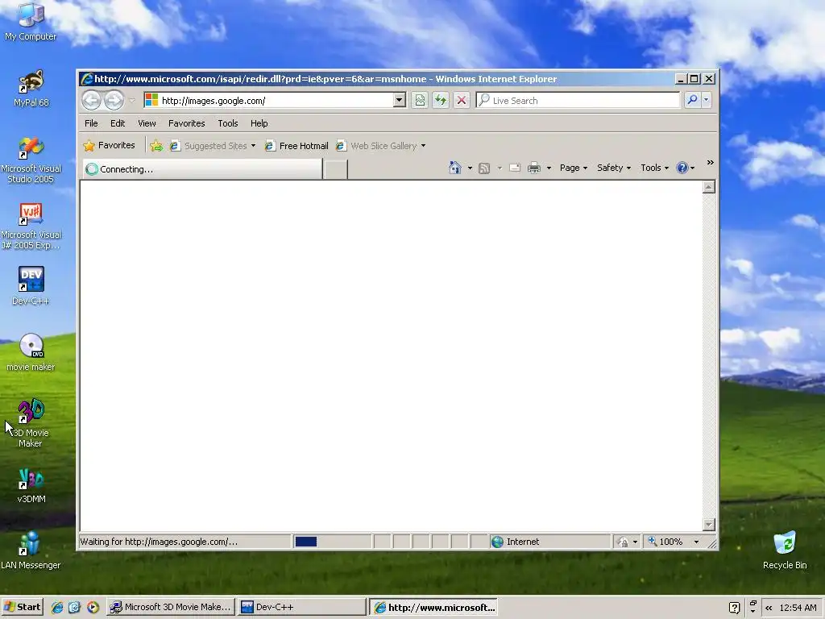Switch to Dev-C++ taskbar button
This screenshot has height=619, width=825.
coord(301,607)
